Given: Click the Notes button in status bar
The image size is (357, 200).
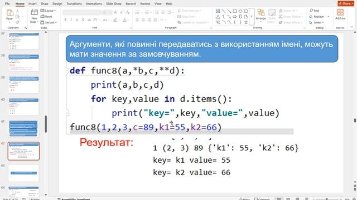Looking at the screenshot, I should (244, 199).
